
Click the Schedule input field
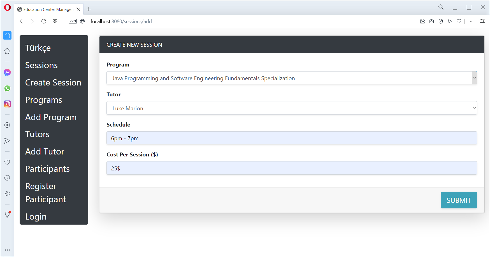point(291,138)
